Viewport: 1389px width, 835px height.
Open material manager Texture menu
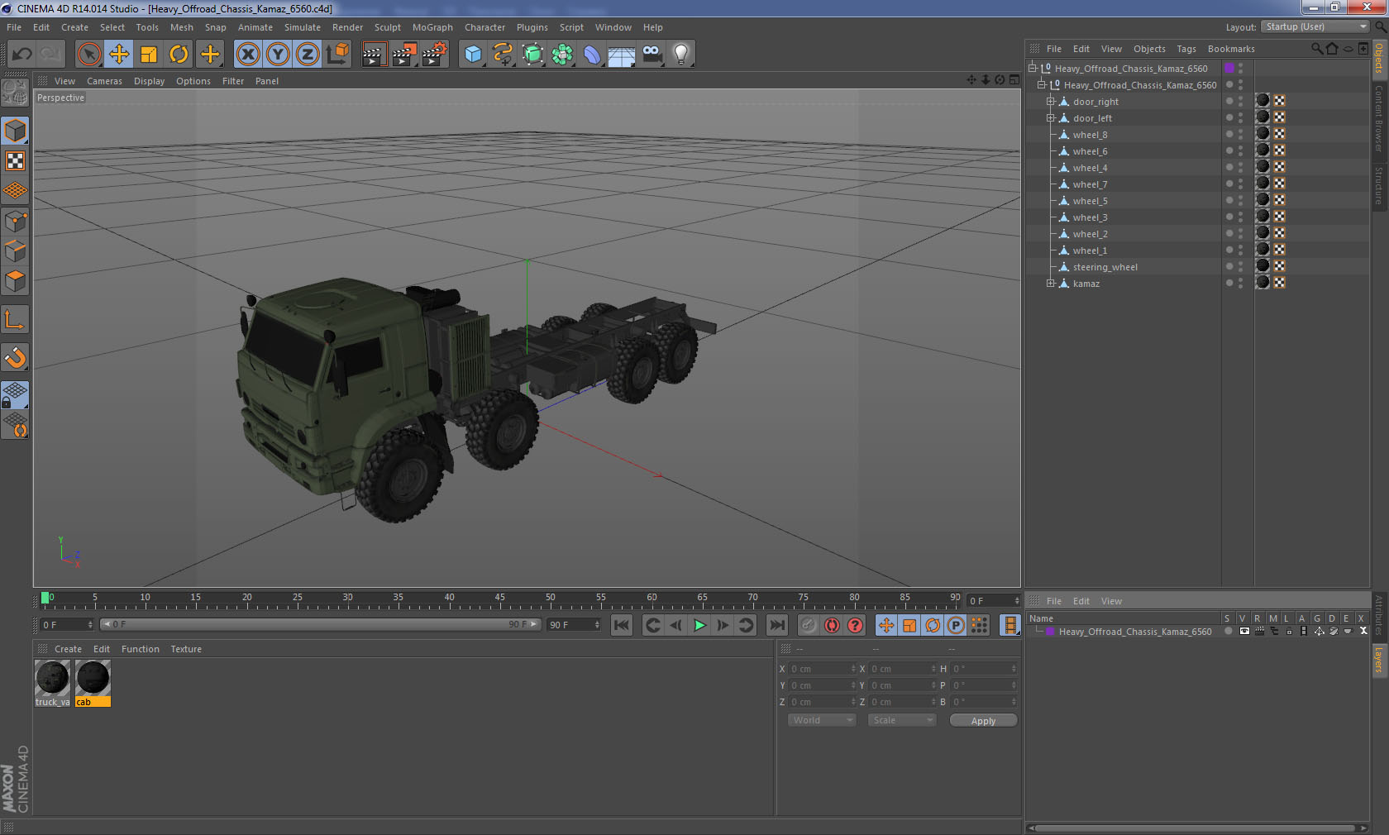point(186,649)
